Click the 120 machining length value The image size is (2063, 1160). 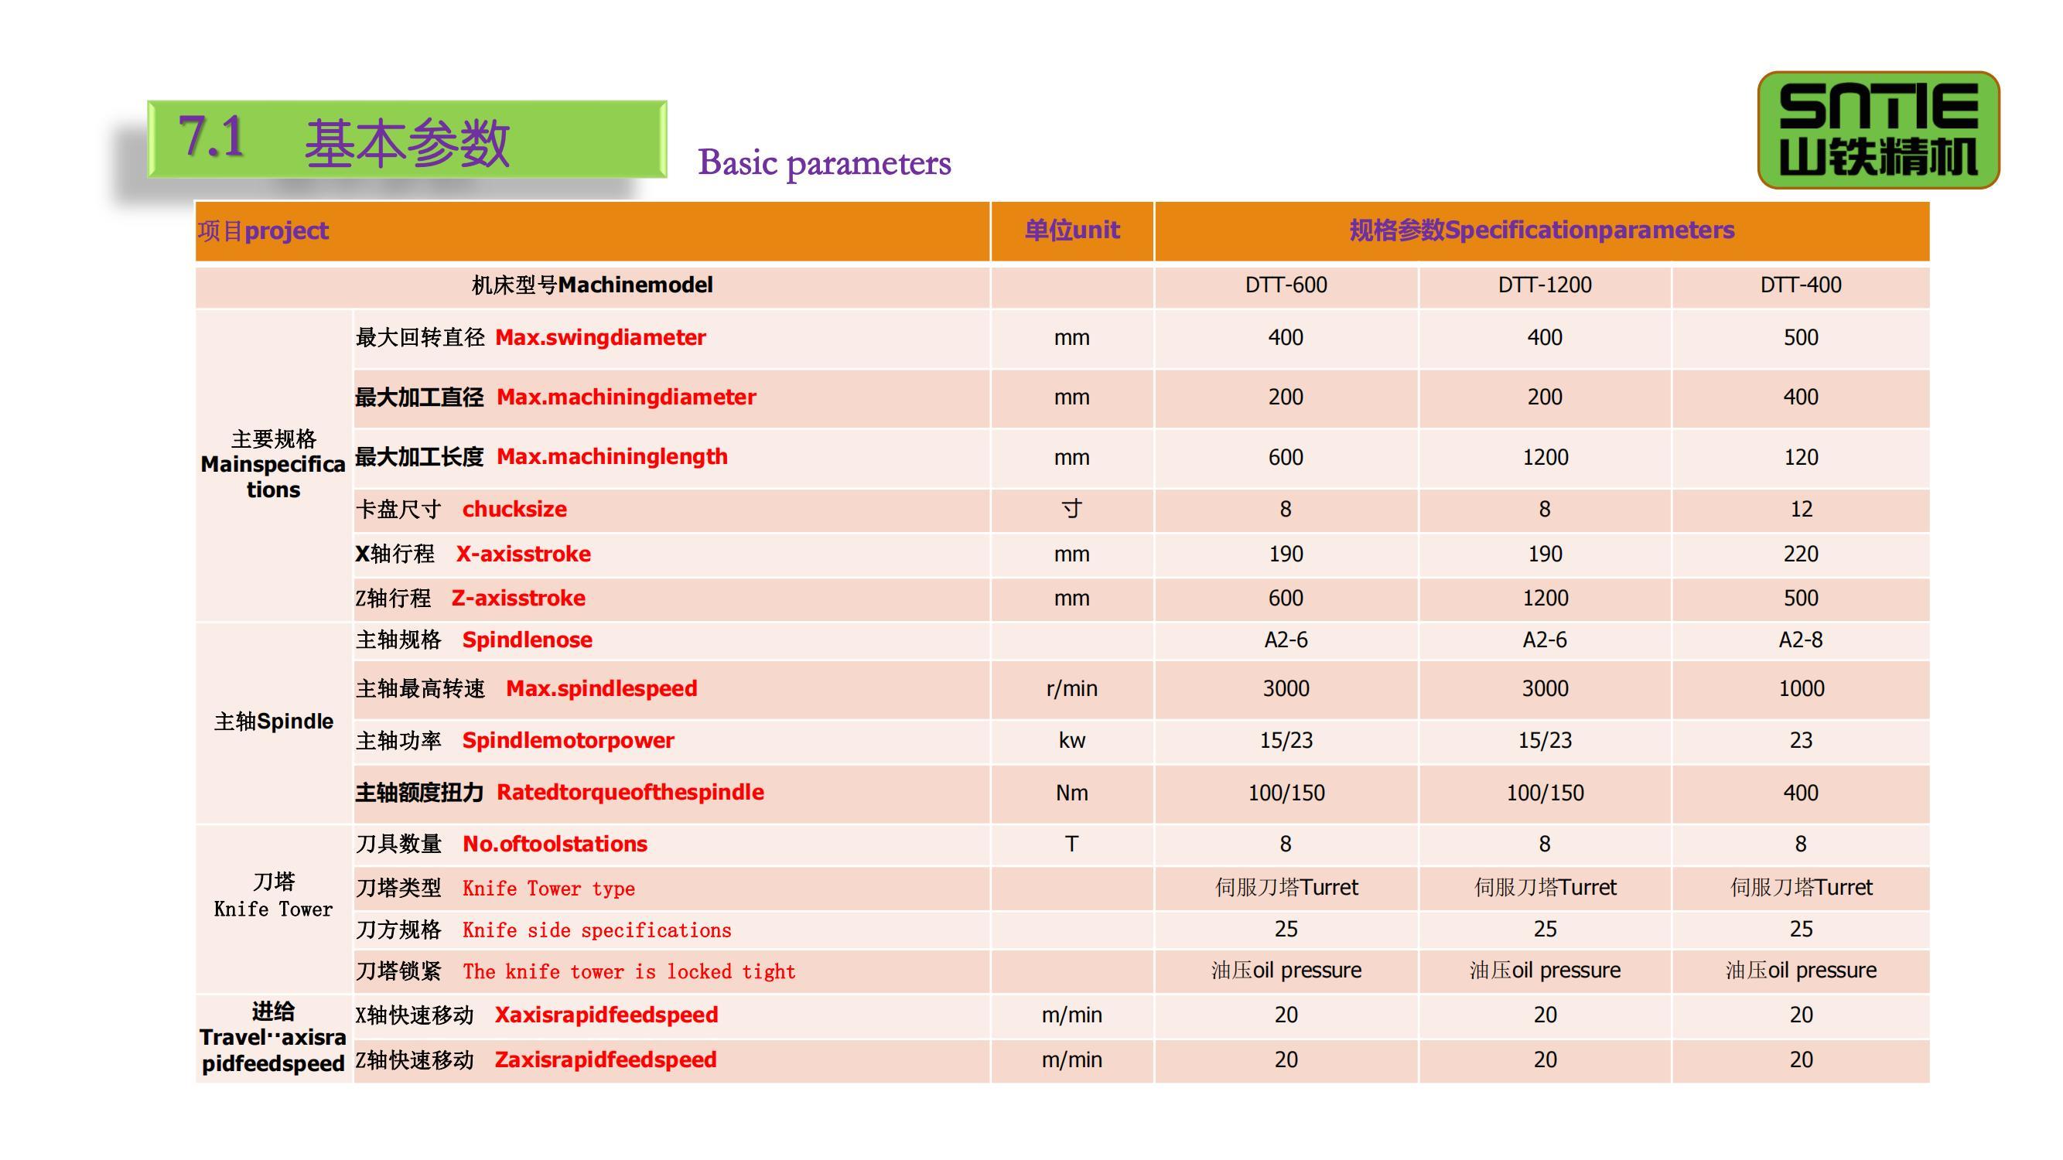click(1800, 457)
